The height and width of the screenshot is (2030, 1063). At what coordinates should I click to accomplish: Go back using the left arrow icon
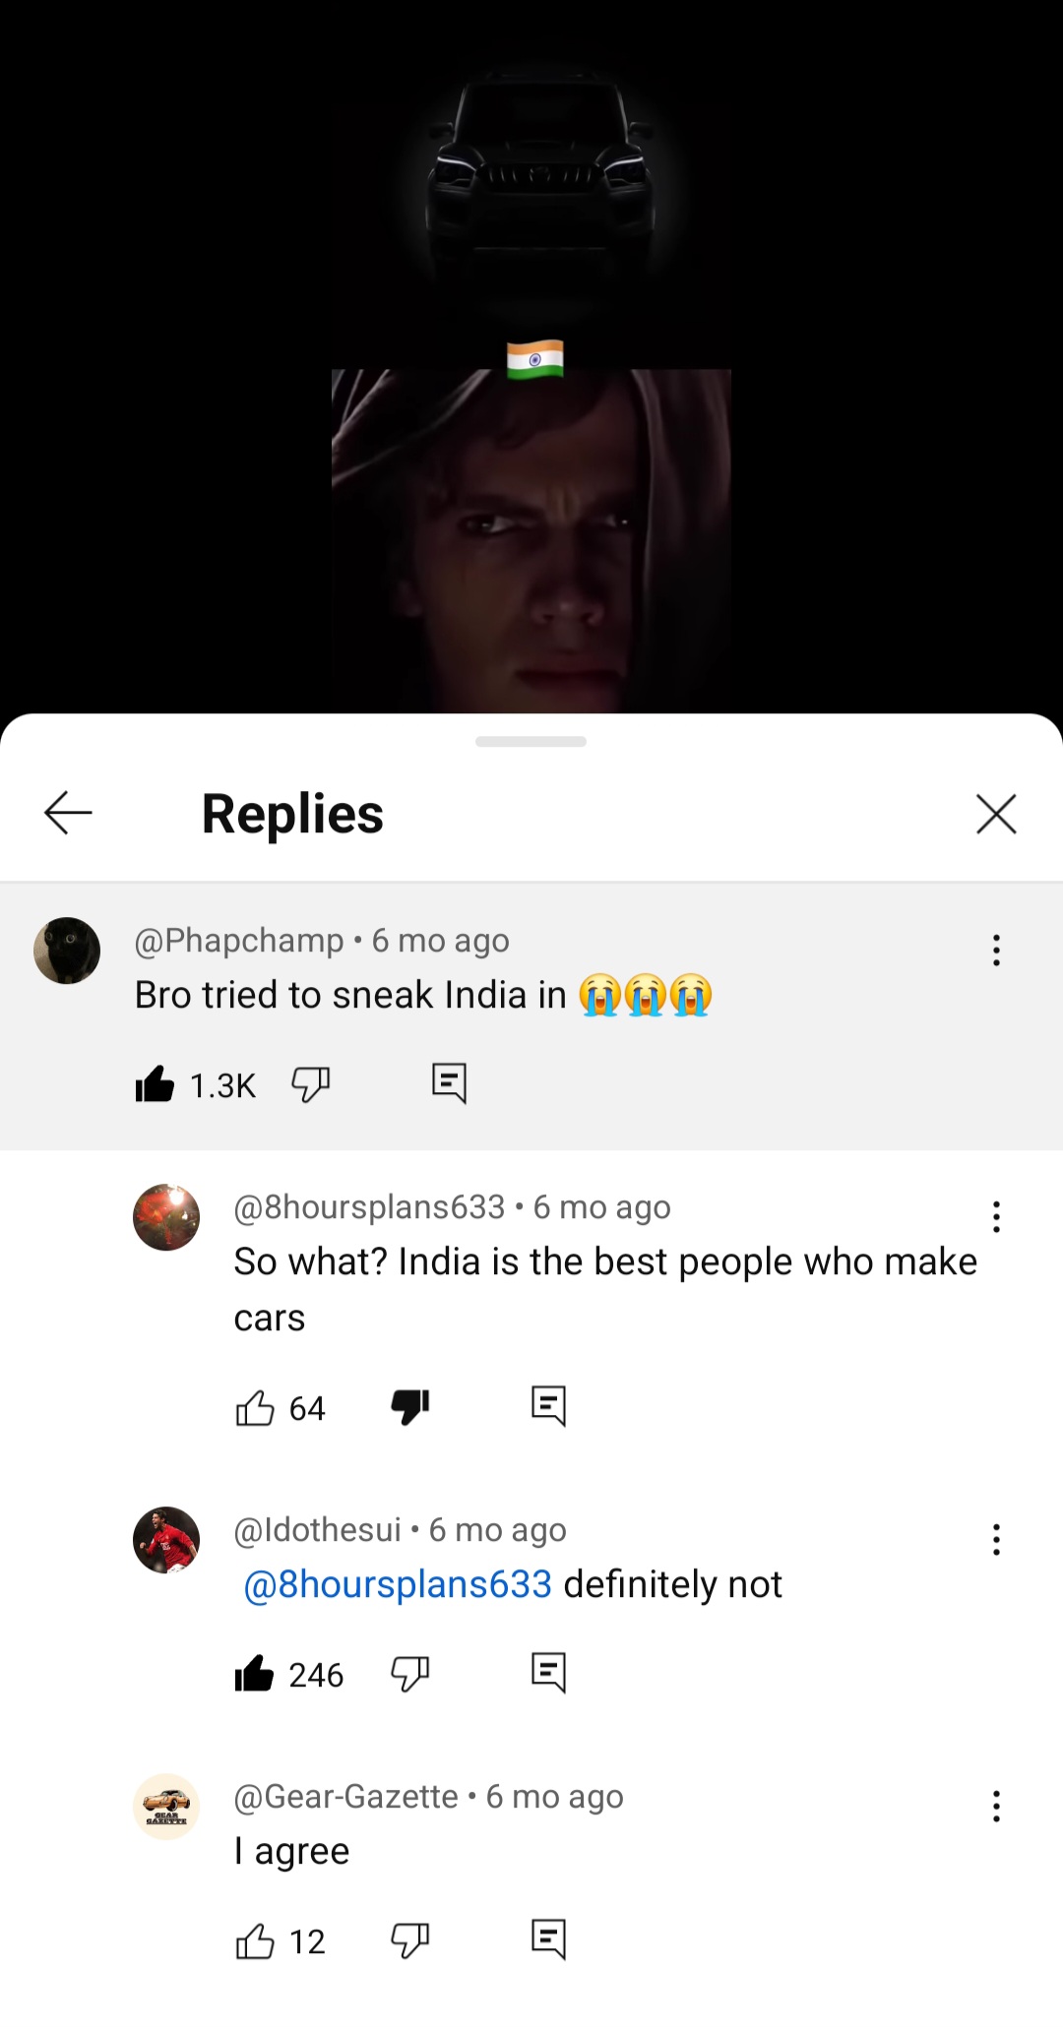tap(68, 813)
